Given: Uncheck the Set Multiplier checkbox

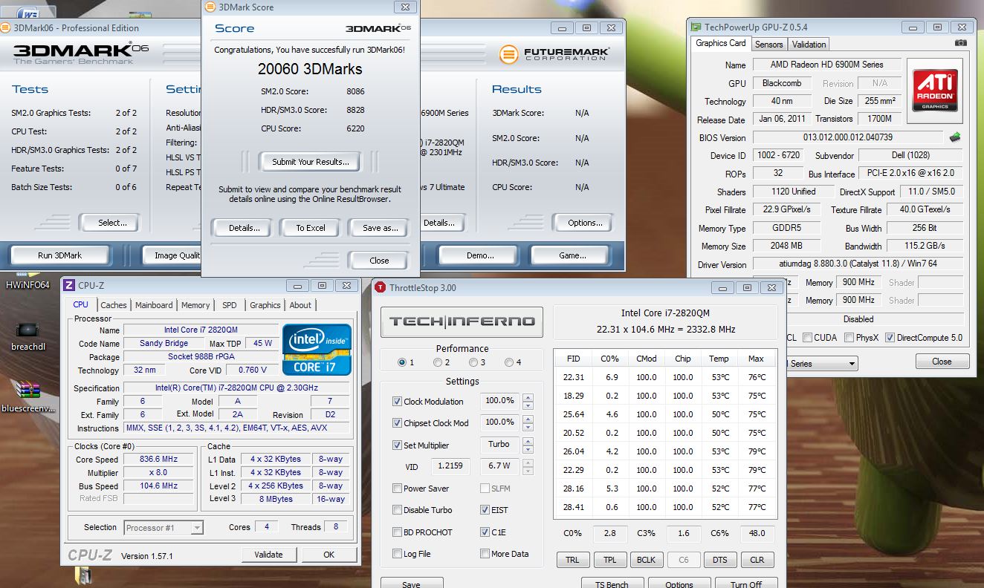Looking at the screenshot, I should coord(397,445).
